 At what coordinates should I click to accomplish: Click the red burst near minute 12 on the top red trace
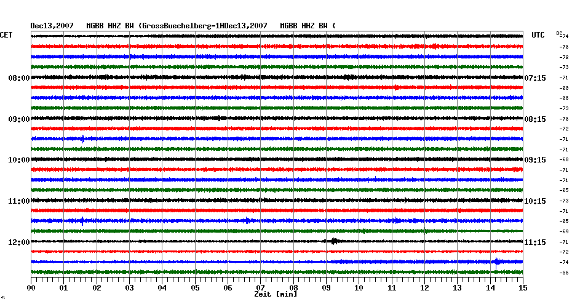[434, 46]
